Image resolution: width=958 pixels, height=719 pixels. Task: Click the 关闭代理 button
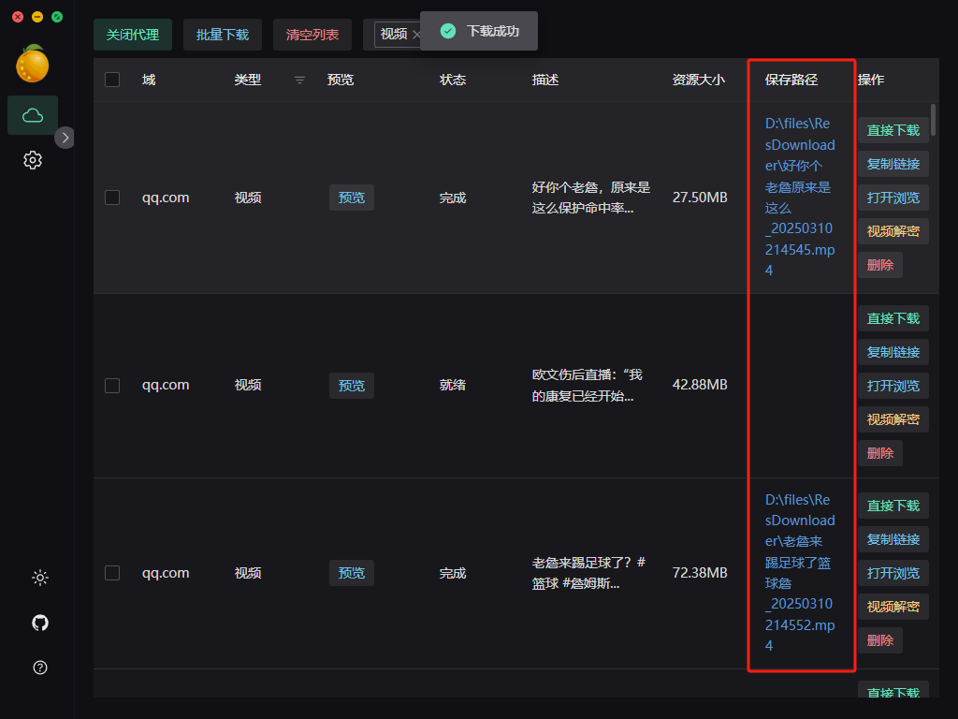pyautogui.click(x=132, y=35)
